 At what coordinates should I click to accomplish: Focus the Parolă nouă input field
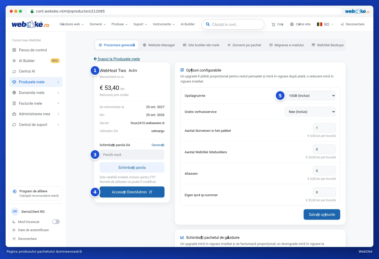132,155
